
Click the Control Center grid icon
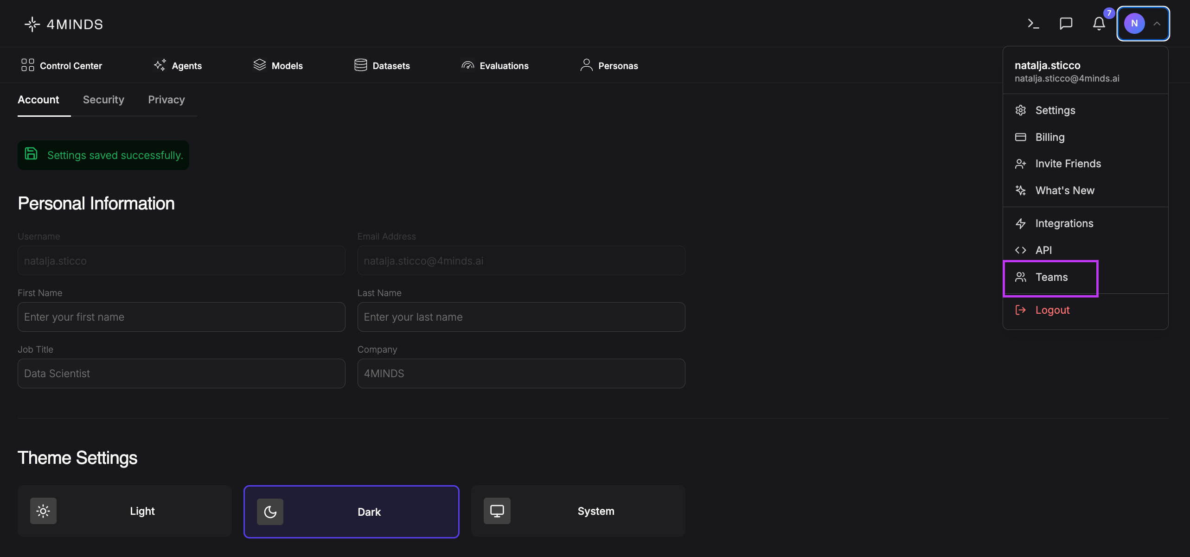pos(28,65)
